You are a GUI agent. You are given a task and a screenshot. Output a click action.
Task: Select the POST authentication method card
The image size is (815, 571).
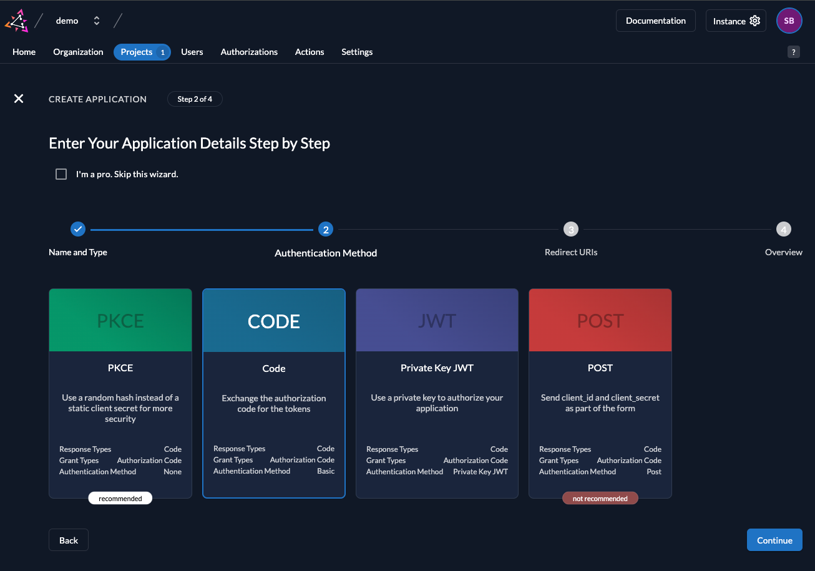click(x=600, y=393)
